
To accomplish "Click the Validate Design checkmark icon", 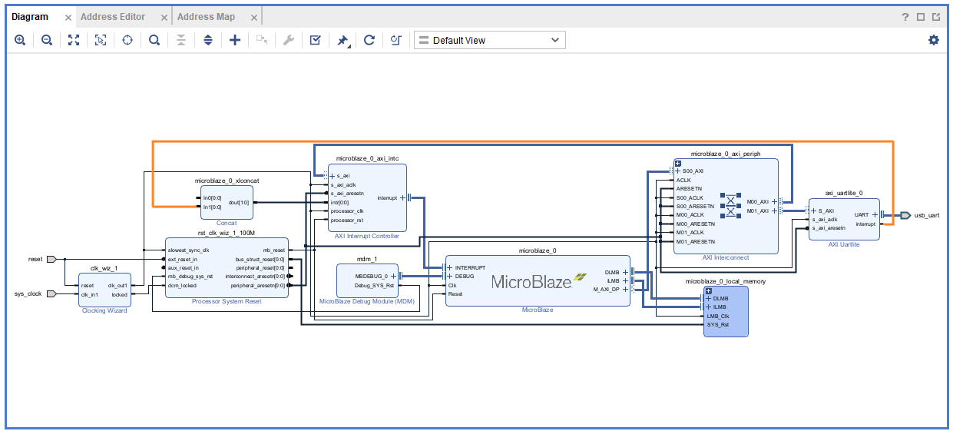I will coord(315,40).
